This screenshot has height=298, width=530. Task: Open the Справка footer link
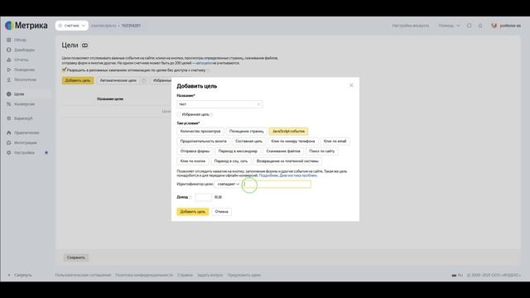(x=185, y=275)
